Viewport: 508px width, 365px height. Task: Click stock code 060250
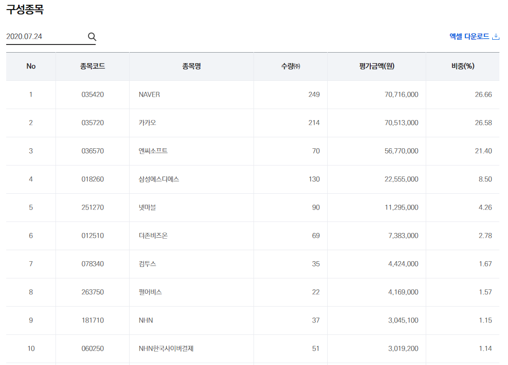coord(93,348)
